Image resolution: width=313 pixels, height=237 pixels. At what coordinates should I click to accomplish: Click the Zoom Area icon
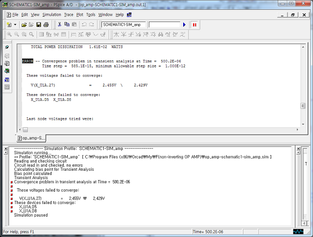coord(24,35)
